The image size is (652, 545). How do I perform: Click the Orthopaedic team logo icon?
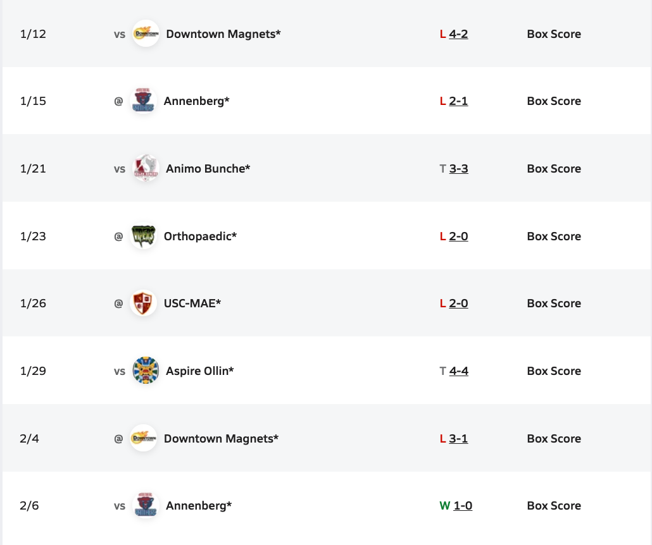[144, 236]
